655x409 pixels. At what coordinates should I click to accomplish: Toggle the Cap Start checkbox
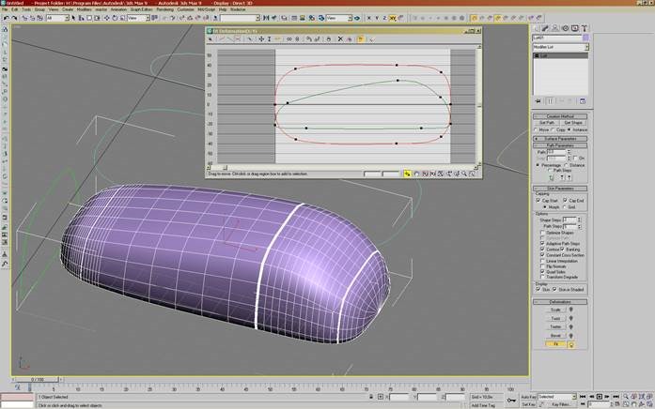click(539, 200)
